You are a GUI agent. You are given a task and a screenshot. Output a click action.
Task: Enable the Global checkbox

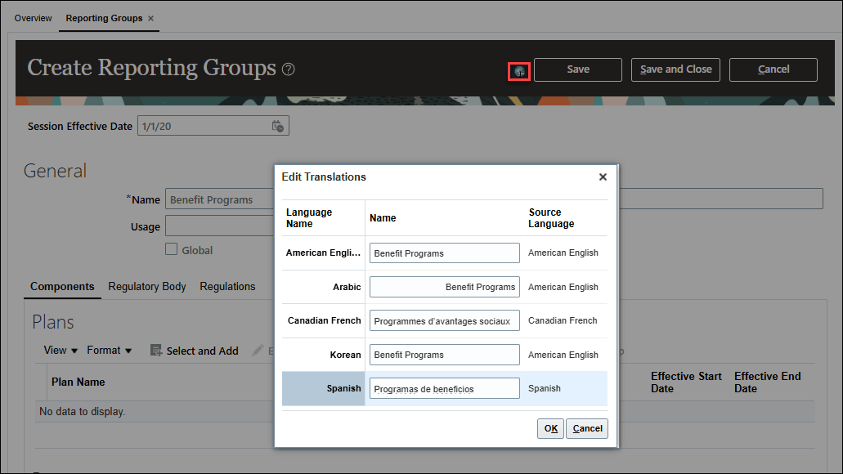(170, 250)
